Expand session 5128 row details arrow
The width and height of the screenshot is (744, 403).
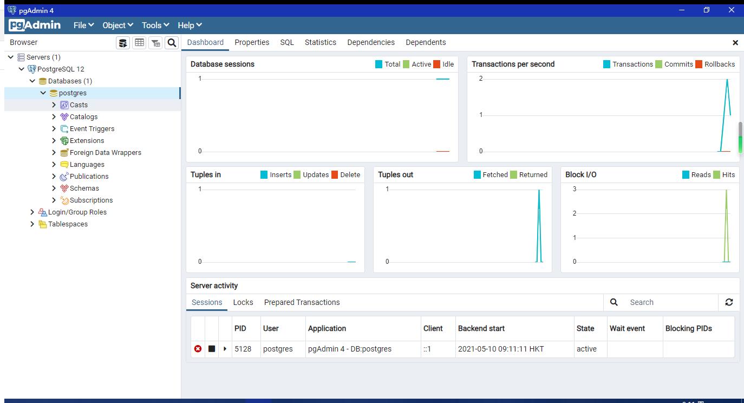pyautogui.click(x=225, y=349)
